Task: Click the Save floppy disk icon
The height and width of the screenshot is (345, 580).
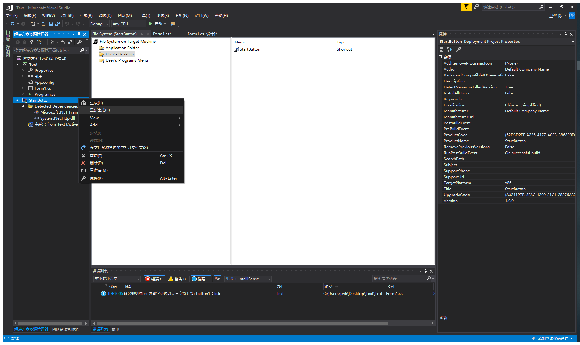Action: (x=51, y=24)
